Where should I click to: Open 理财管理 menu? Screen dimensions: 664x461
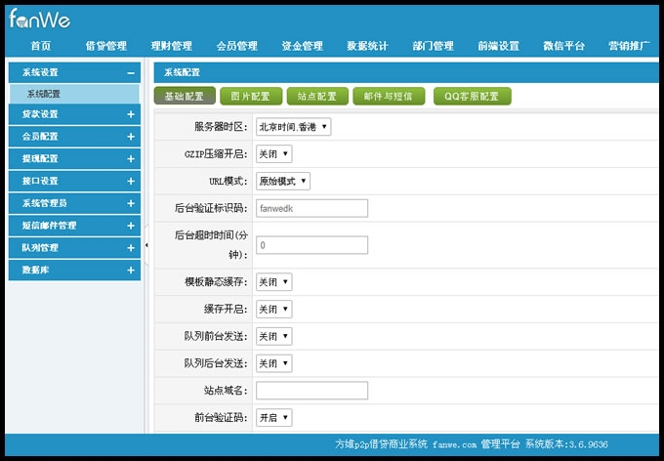pyautogui.click(x=172, y=46)
